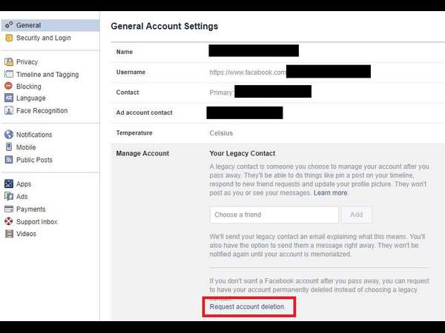Click the Choose a friend input field
The height and width of the screenshot is (333, 445).
pos(274,215)
